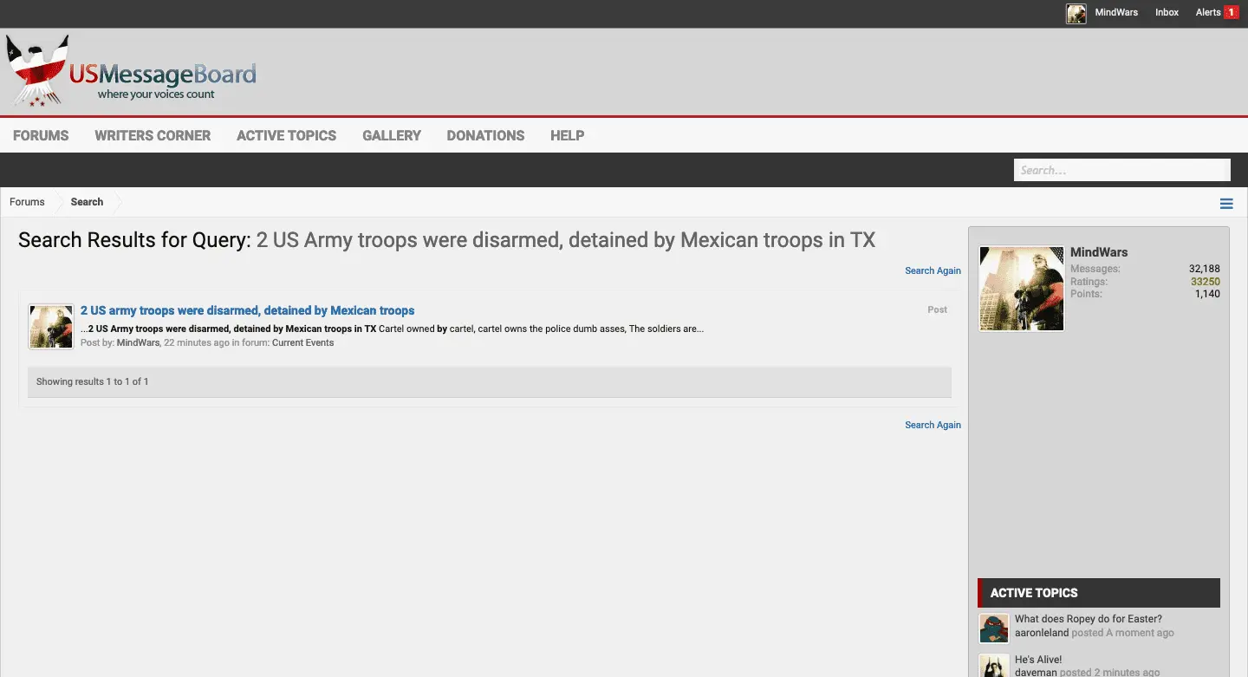Open the hamburger menu icon beside breadcrumb
This screenshot has height=677, width=1248.
[x=1225, y=204]
